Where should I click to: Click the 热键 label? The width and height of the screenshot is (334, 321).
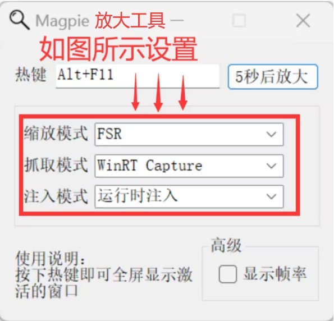(x=31, y=74)
